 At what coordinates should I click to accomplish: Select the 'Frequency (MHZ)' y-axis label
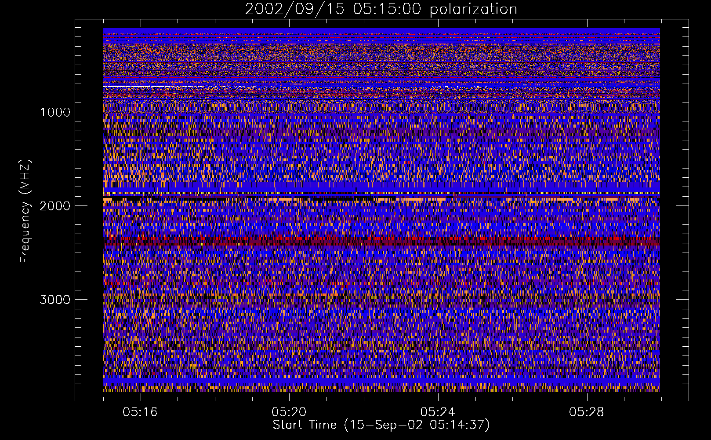[25, 211]
